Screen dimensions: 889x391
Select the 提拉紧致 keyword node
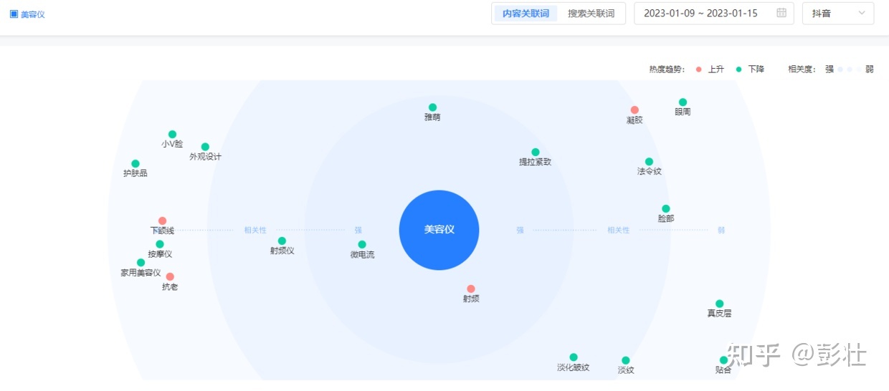(535, 153)
